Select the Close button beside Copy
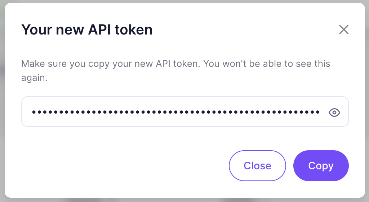Screen dimensions: 369x202 click(257, 166)
